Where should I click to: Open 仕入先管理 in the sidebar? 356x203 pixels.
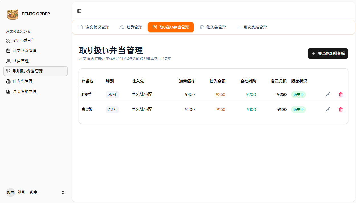click(36, 81)
